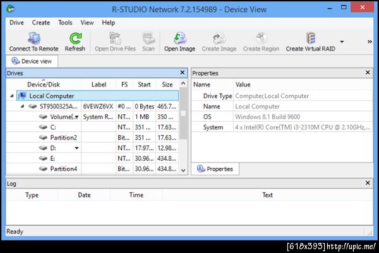Sort by Device/Disk column header
Screen dimensions: 379x253
point(44,85)
